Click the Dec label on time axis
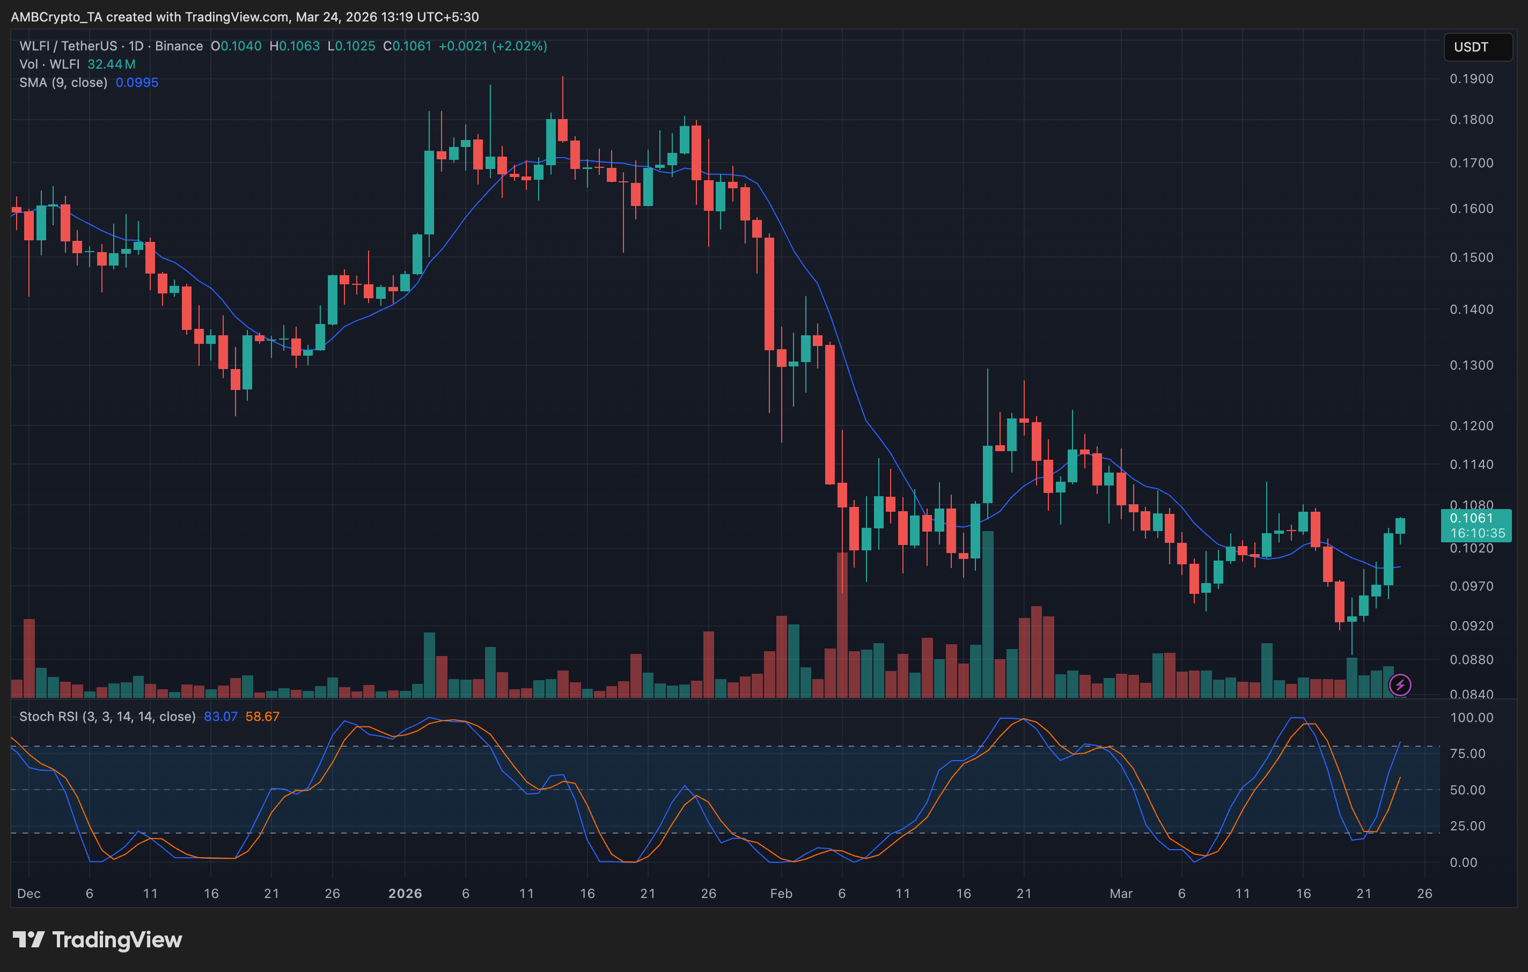 click(28, 893)
